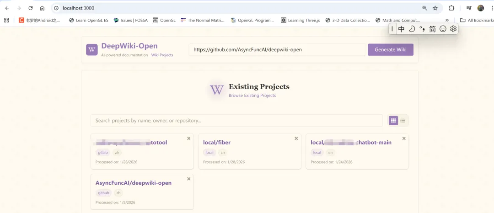Toggle the IME Chinese/English mode icon
The width and height of the screenshot is (494, 213).
(401, 29)
